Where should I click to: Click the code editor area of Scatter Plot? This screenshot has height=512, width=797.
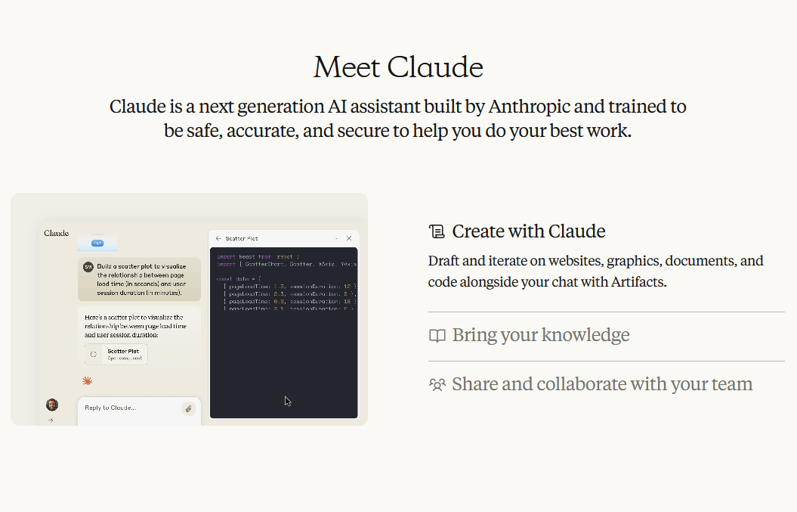point(283,333)
